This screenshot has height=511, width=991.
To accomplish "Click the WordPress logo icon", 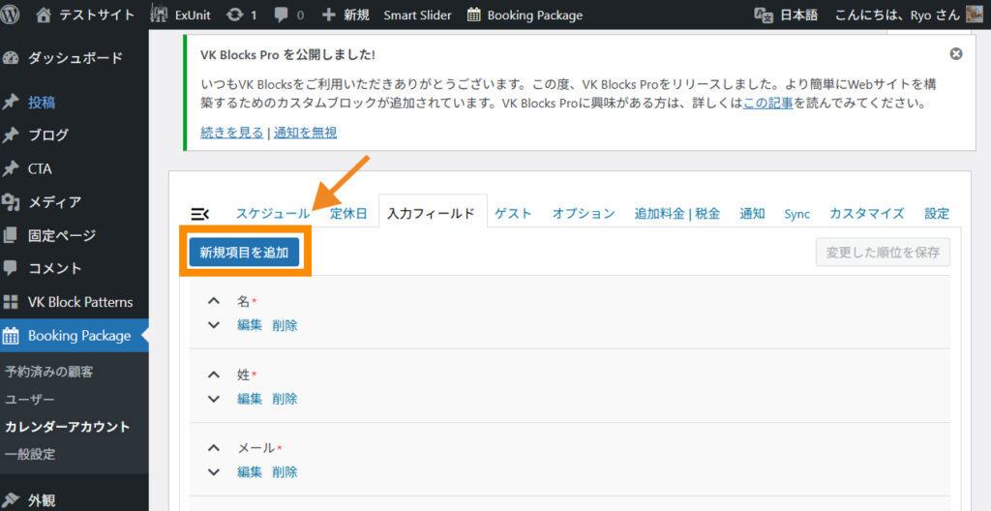I will pos(13,15).
